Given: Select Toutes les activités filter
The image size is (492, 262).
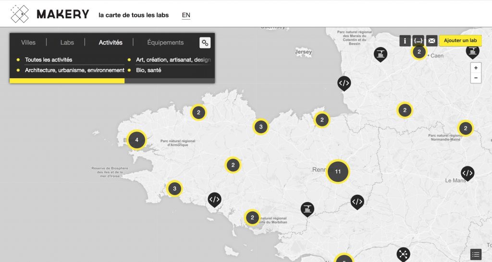Looking at the screenshot, I should (x=49, y=60).
